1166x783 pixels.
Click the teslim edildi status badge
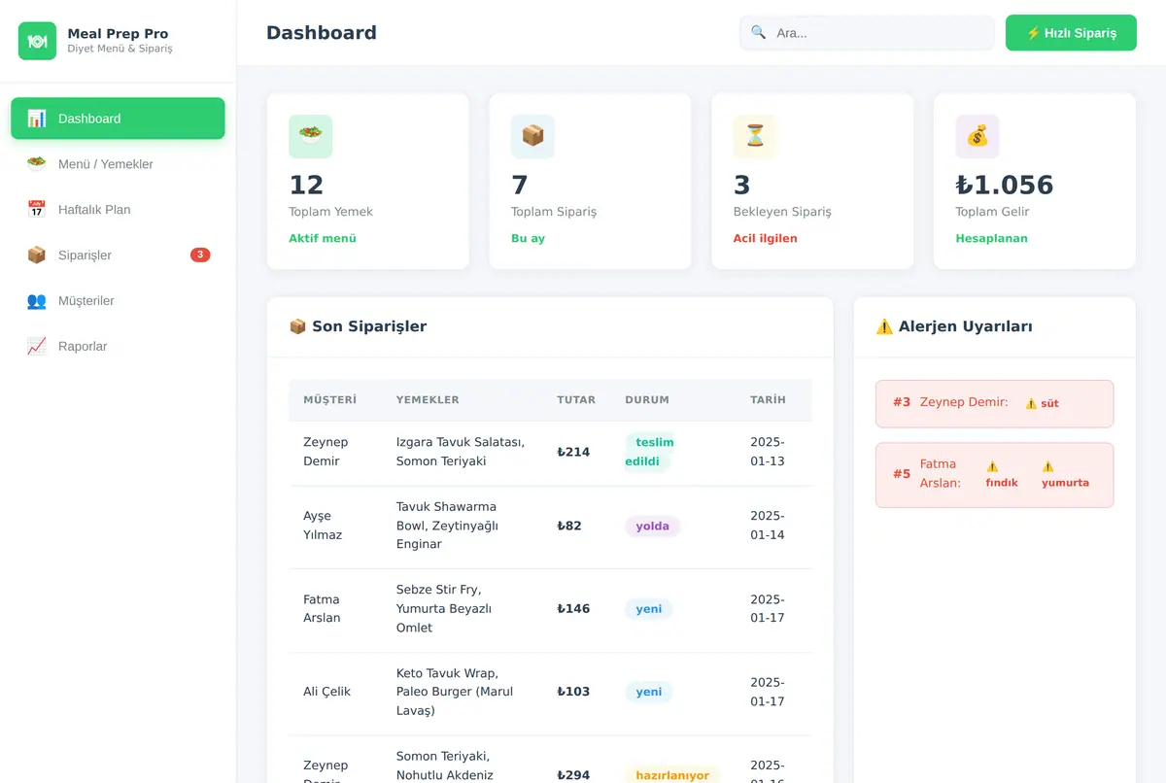click(649, 452)
